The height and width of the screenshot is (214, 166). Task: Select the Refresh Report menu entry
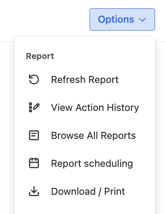pos(85,79)
